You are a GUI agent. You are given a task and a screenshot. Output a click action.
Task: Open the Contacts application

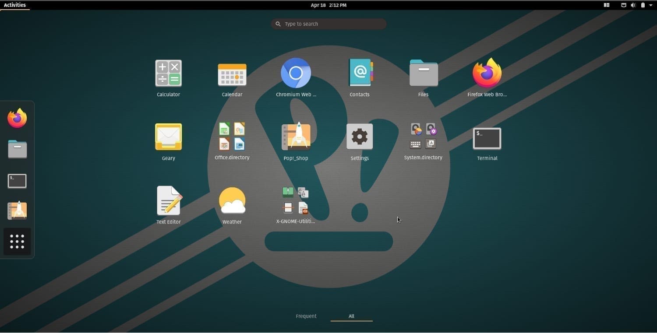[359, 73]
